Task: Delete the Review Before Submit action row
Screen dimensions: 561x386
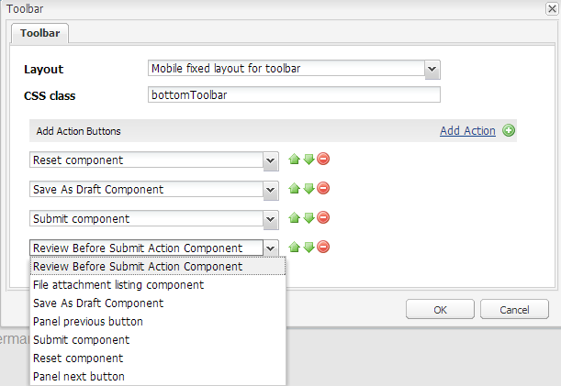Action: coord(323,248)
